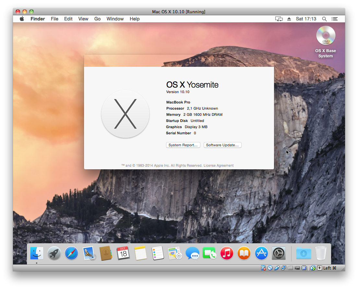Open Safari compass icon in Dock
The image size is (358, 289).
click(x=71, y=253)
